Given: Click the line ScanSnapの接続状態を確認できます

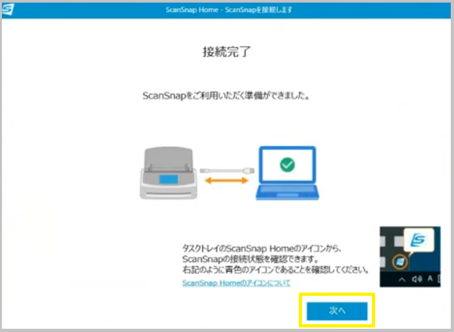Looking at the screenshot, I should coord(251,259).
